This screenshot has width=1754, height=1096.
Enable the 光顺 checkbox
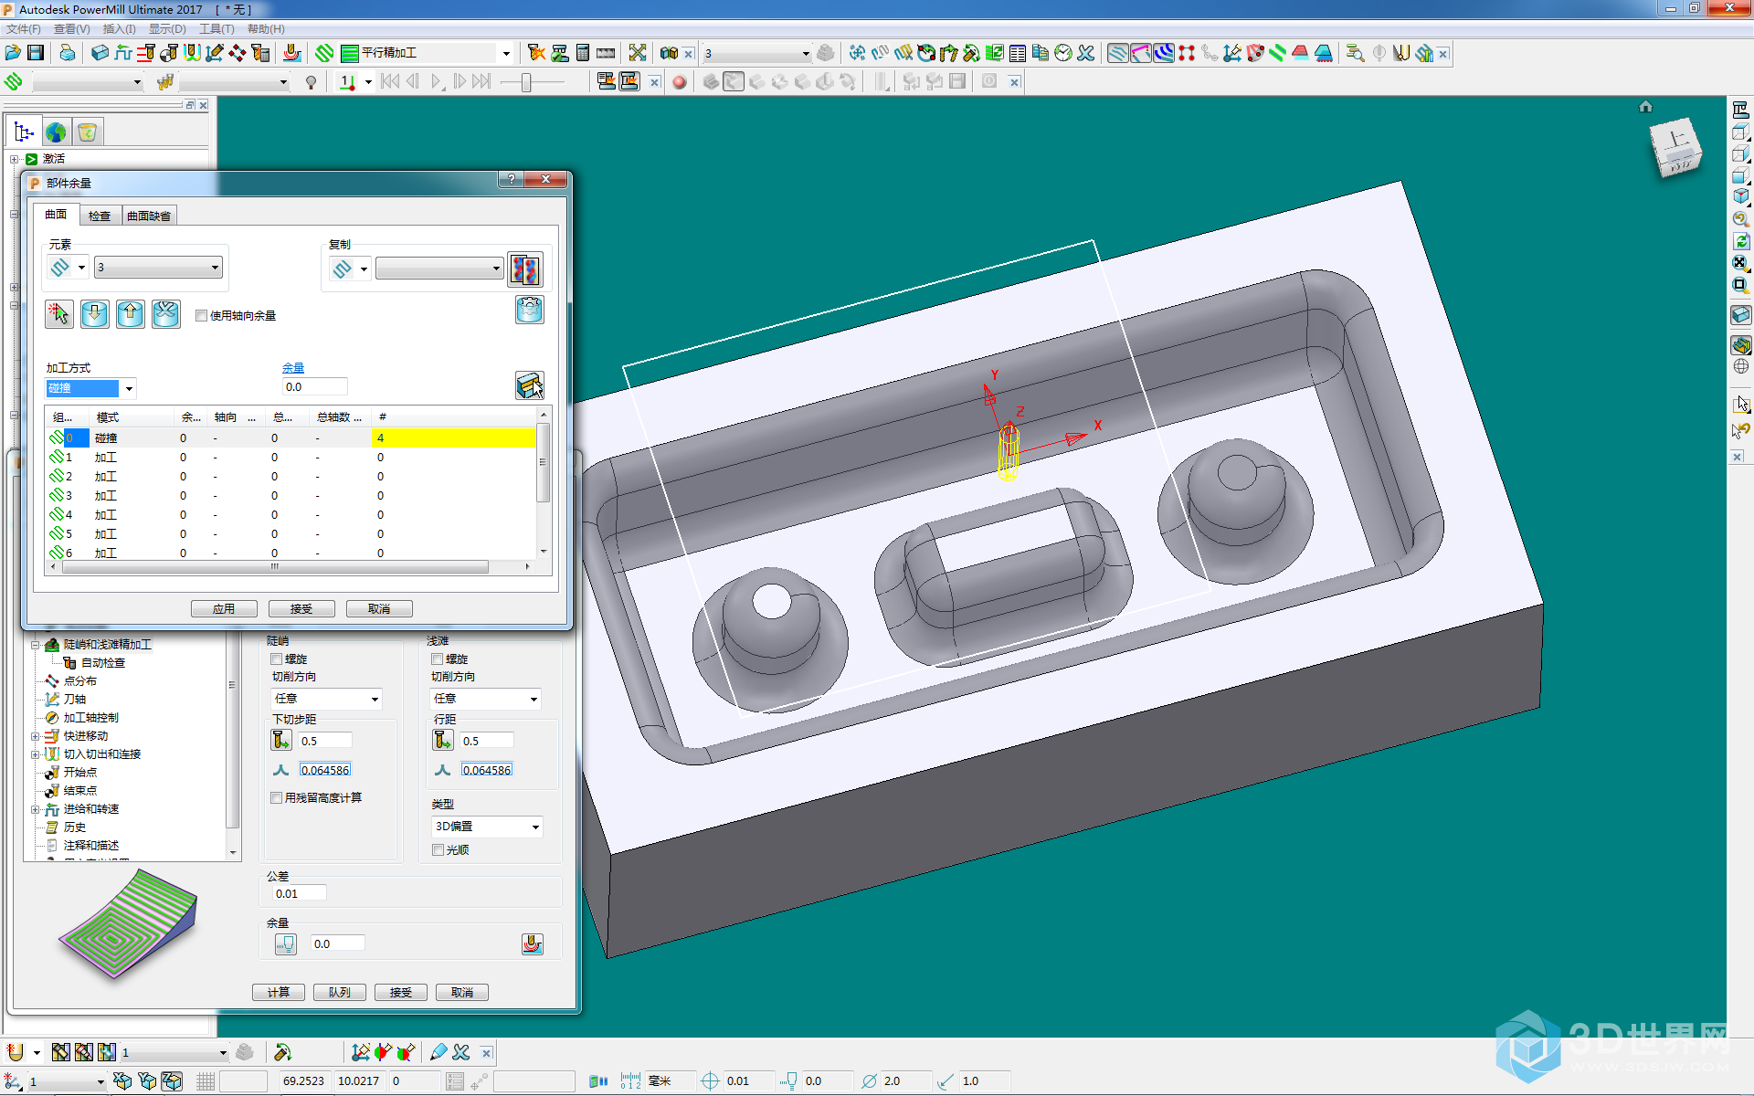pos(438,850)
